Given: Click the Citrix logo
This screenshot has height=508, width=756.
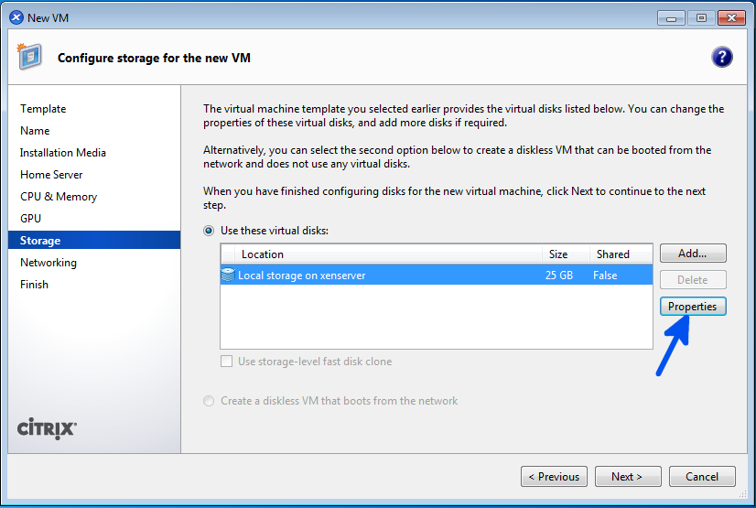Looking at the screenshot, I should tap(47, 429).
